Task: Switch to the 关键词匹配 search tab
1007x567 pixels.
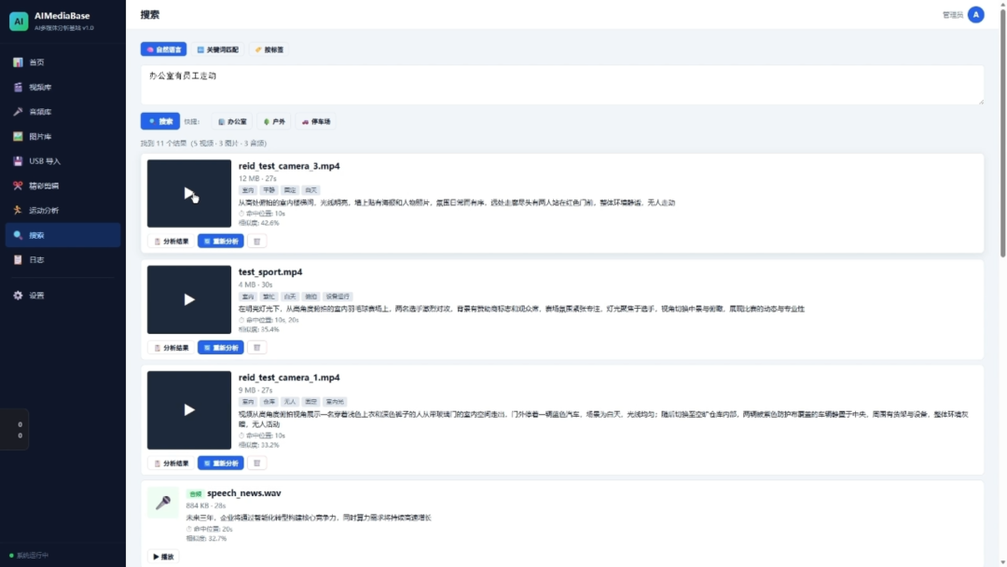Action: (x=217, y=49)
